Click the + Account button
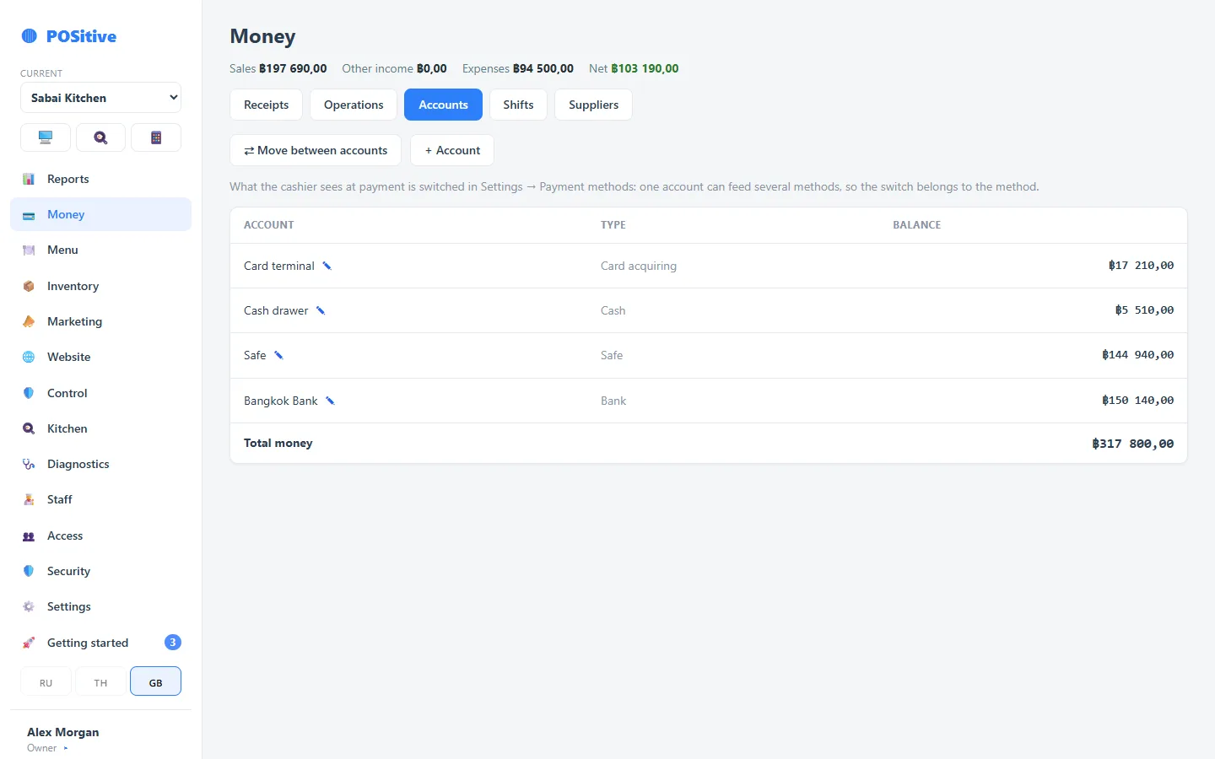Viewport: 1215px width, 759px height. [452, 150]
